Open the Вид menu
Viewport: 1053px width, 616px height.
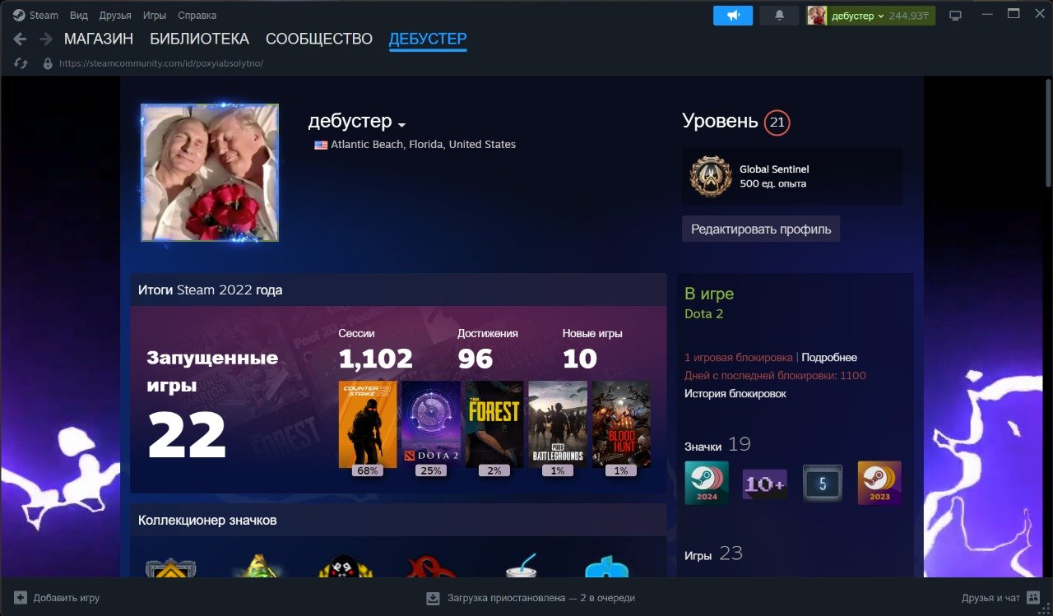pos(79,16)
